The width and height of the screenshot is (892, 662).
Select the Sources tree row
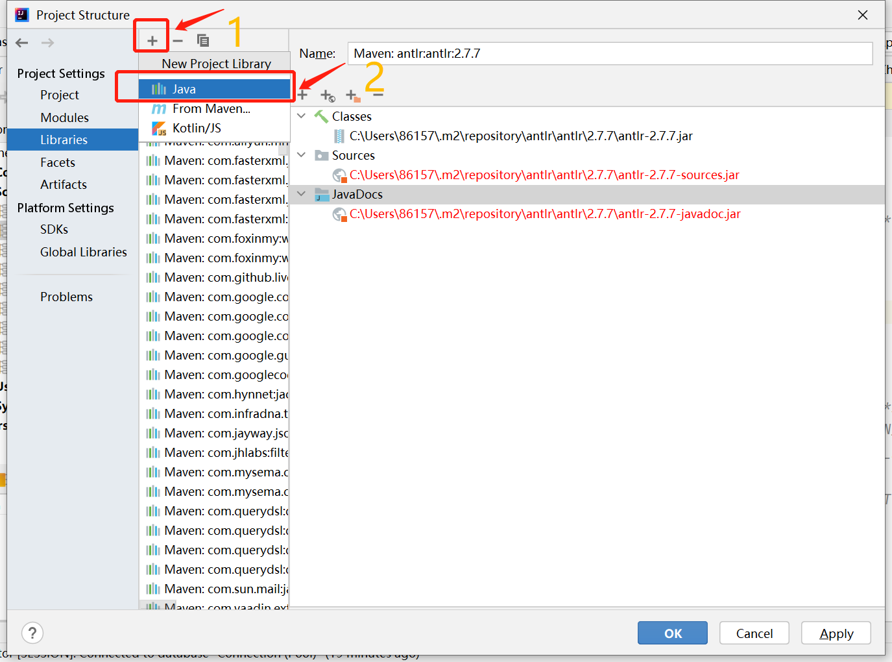click(x=587, y=155)
